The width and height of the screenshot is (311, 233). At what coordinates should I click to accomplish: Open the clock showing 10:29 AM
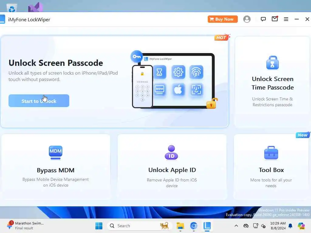[278, 226]
